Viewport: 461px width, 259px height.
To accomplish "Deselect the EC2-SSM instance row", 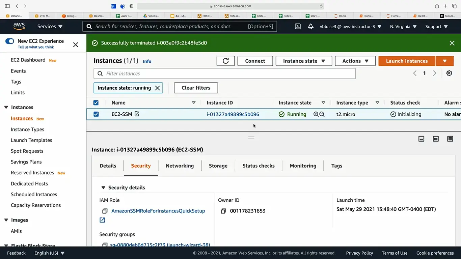I will [96, 114].
